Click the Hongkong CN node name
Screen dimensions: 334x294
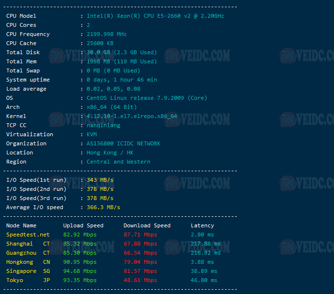click(28, 262)
